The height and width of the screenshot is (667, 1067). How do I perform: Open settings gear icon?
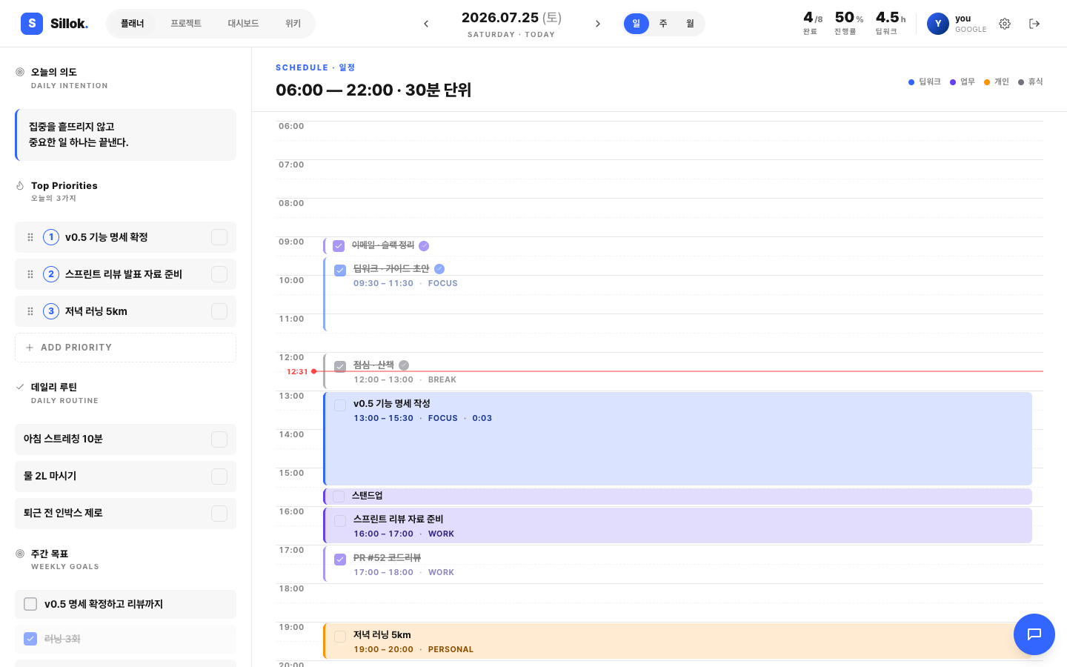pos(1005,24)
